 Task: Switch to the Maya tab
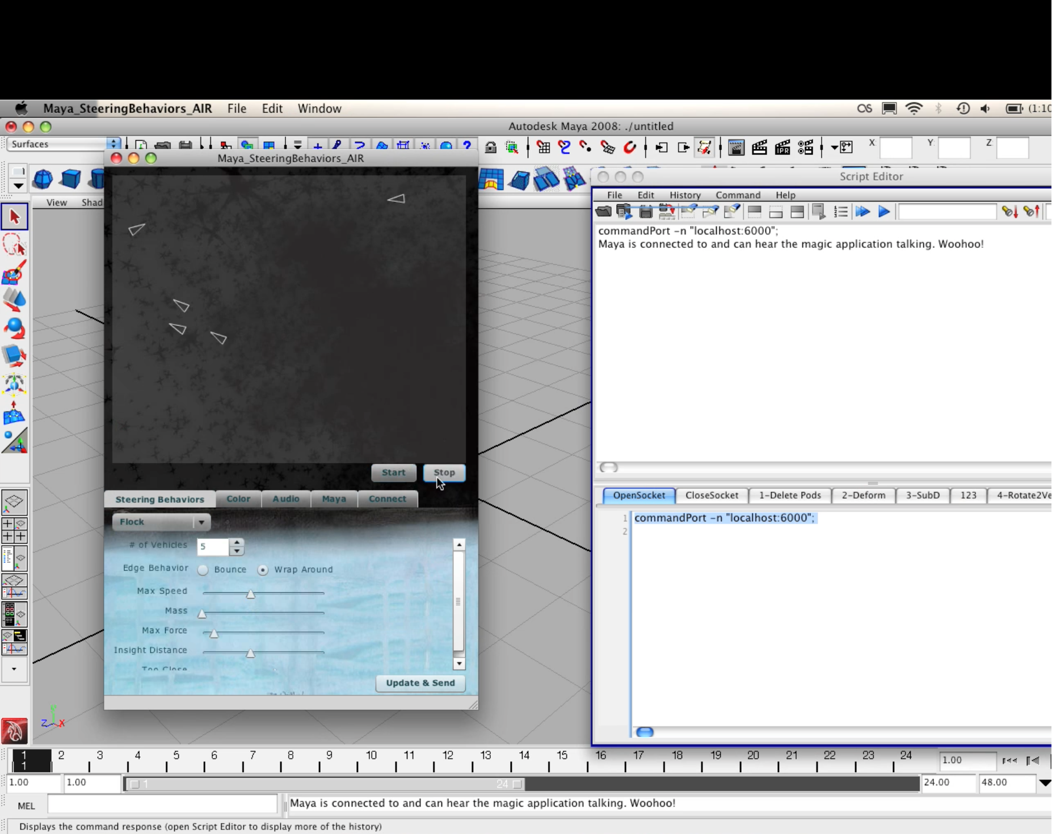[x=334, y=499]
